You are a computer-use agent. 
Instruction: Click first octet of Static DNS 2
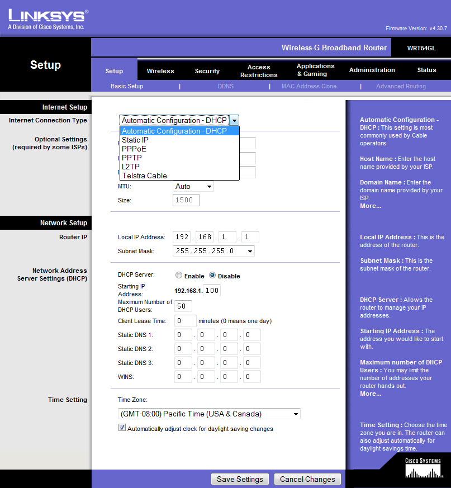[x=183, y=349]
